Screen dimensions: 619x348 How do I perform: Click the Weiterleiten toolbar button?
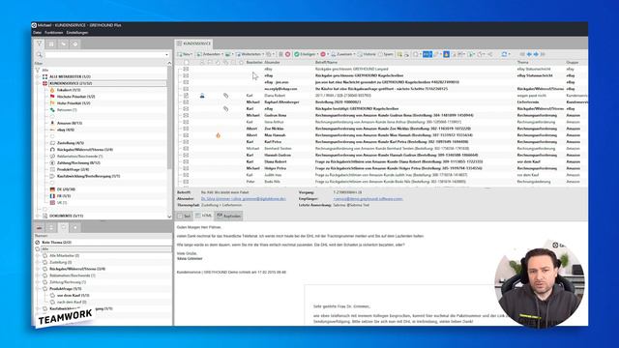click(249, 54)
